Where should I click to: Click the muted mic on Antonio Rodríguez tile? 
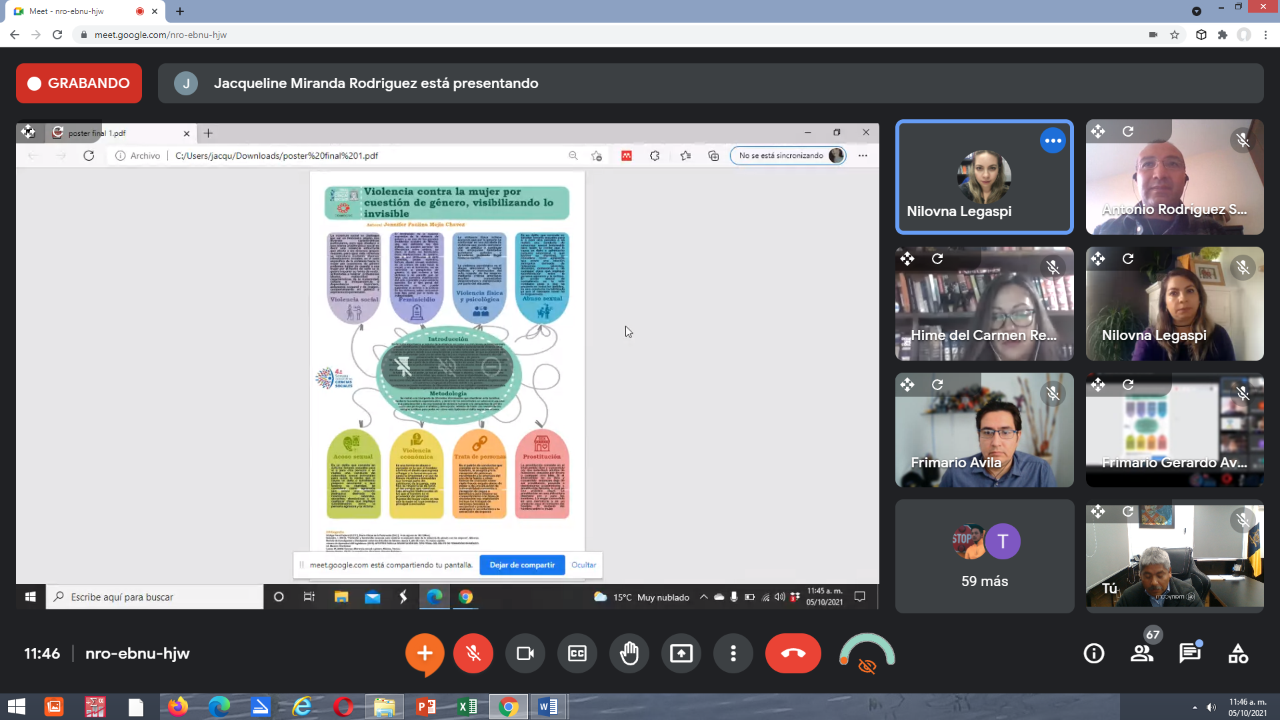coord(1243,141)
